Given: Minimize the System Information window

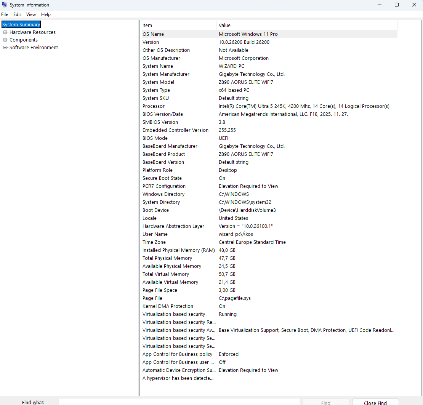Looking at the screenshot, I should pos(379,5).
